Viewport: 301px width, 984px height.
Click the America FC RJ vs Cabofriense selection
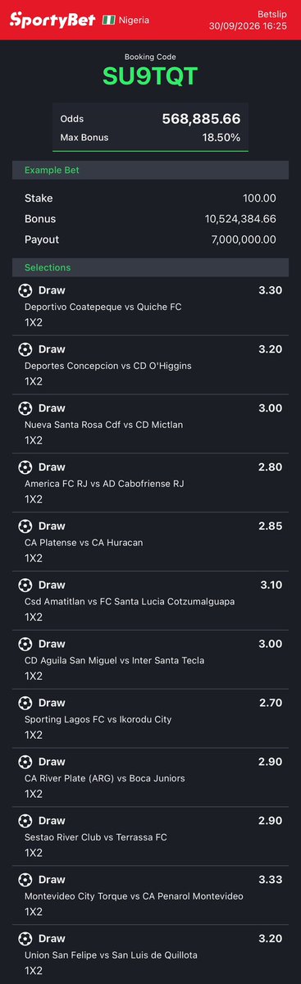(150, 484)
